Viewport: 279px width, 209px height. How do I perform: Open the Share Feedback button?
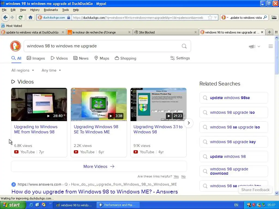[255, 190]
